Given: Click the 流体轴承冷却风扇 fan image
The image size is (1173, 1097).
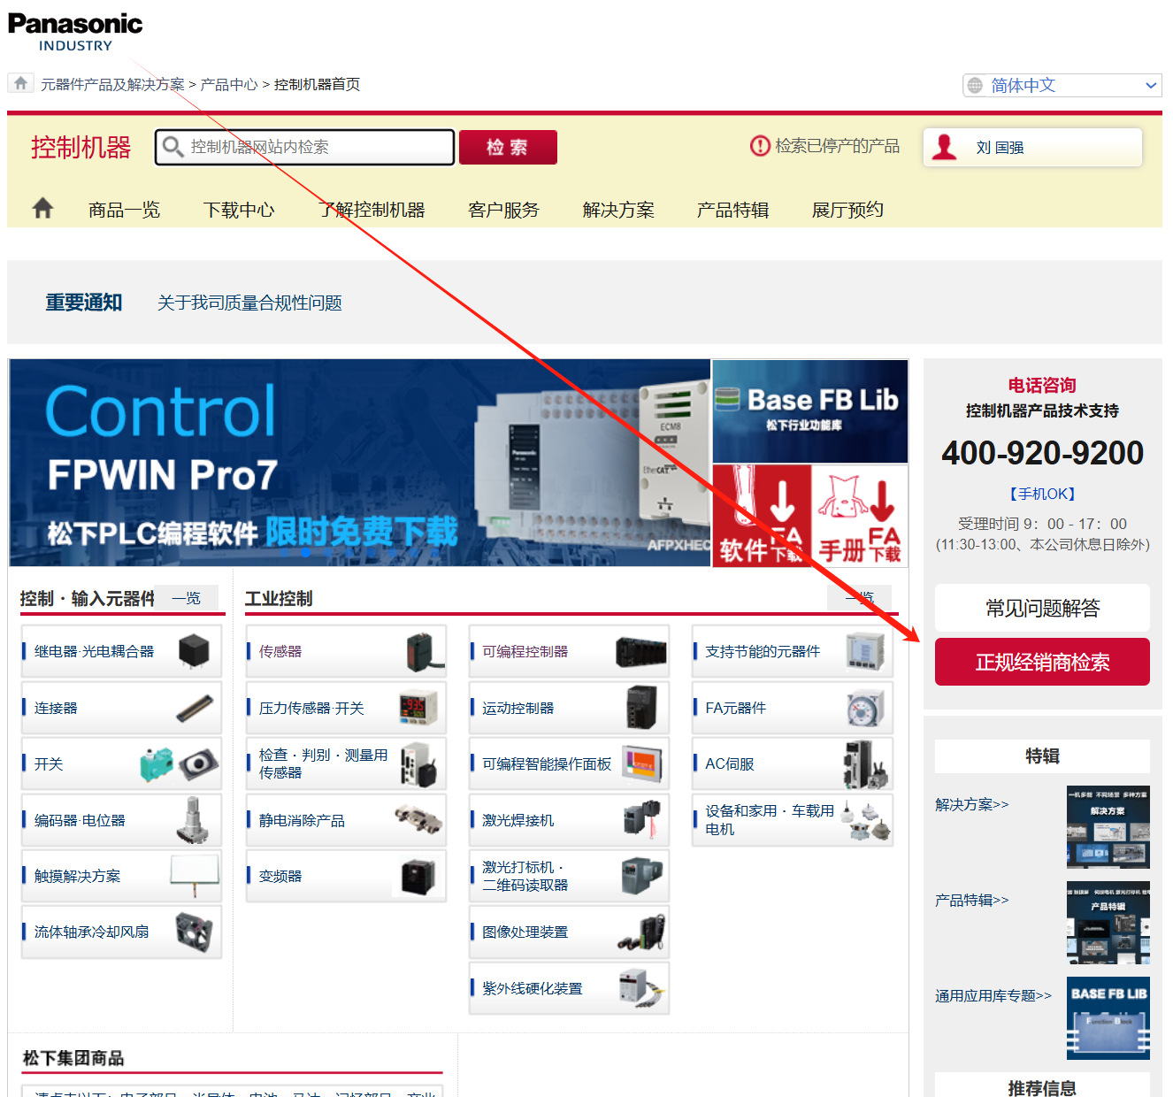Looking at the screenshot, I should pyautogui.click(x=195, y=932).
